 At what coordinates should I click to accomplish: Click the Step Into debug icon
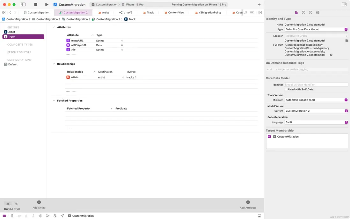point(26,216)
